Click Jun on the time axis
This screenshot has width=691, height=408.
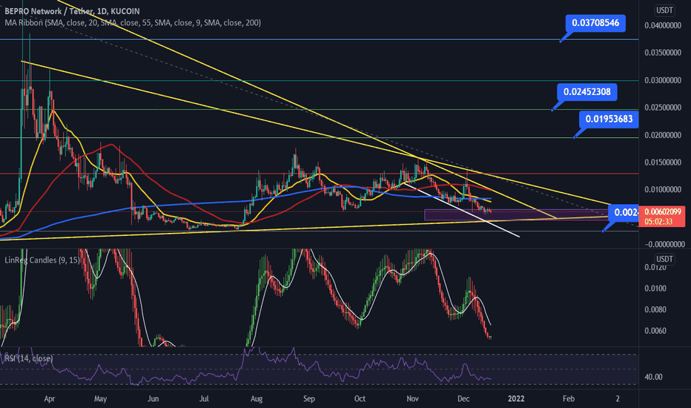[x=153, y=399]
